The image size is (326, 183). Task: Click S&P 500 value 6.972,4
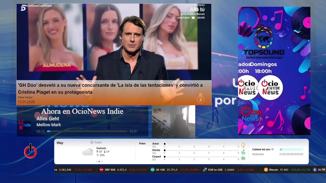[121, 170]
